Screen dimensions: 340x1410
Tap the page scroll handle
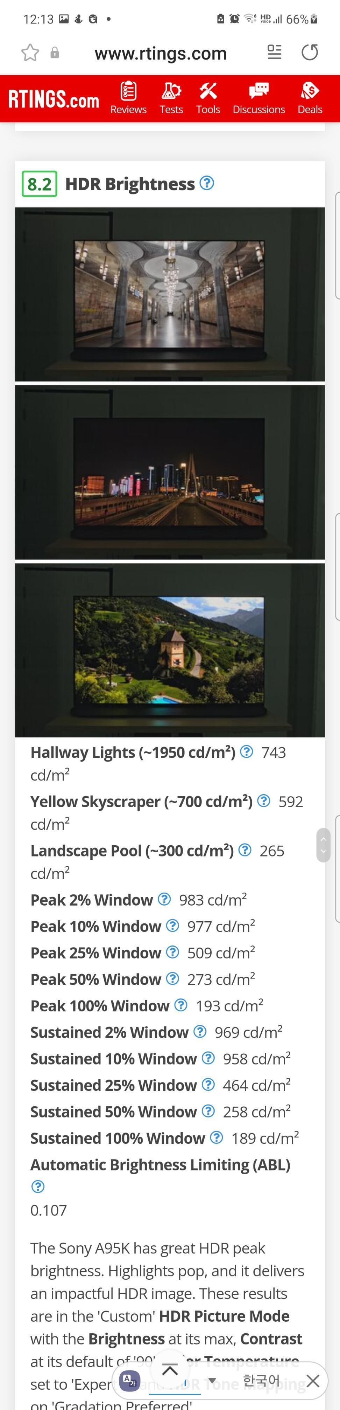(x=323, y=845)
